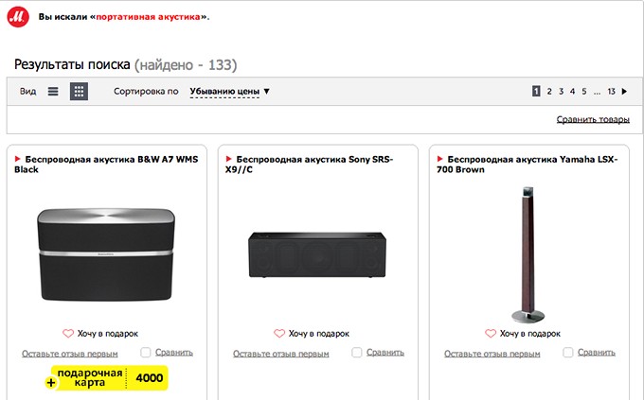
Task: Check compare box for Sony SRS-X9
Action: pyautogui.click(x=357, y=353)
